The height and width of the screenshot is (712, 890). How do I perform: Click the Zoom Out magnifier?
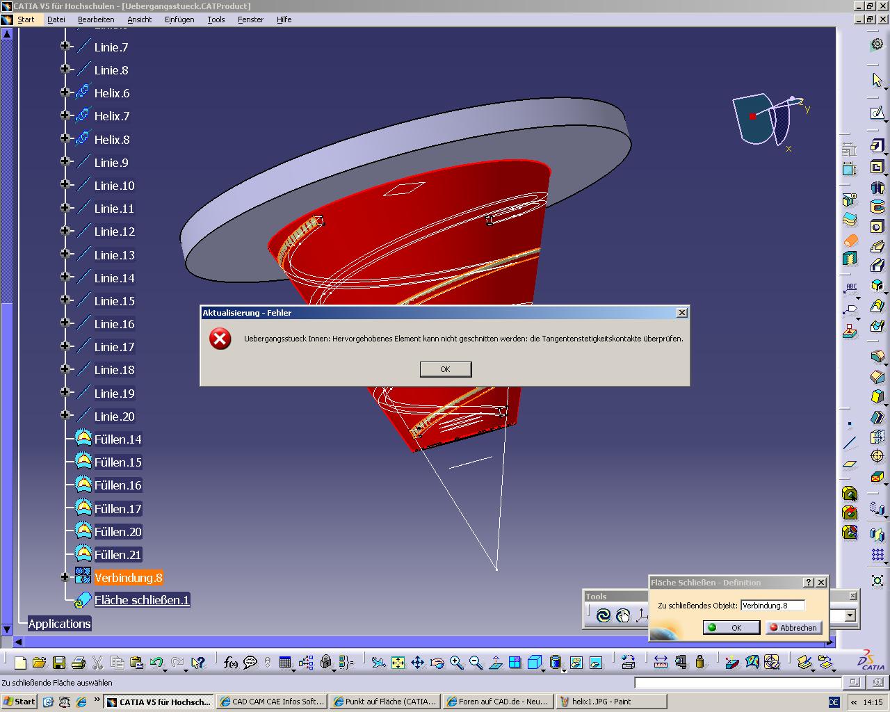coord(476,663)
